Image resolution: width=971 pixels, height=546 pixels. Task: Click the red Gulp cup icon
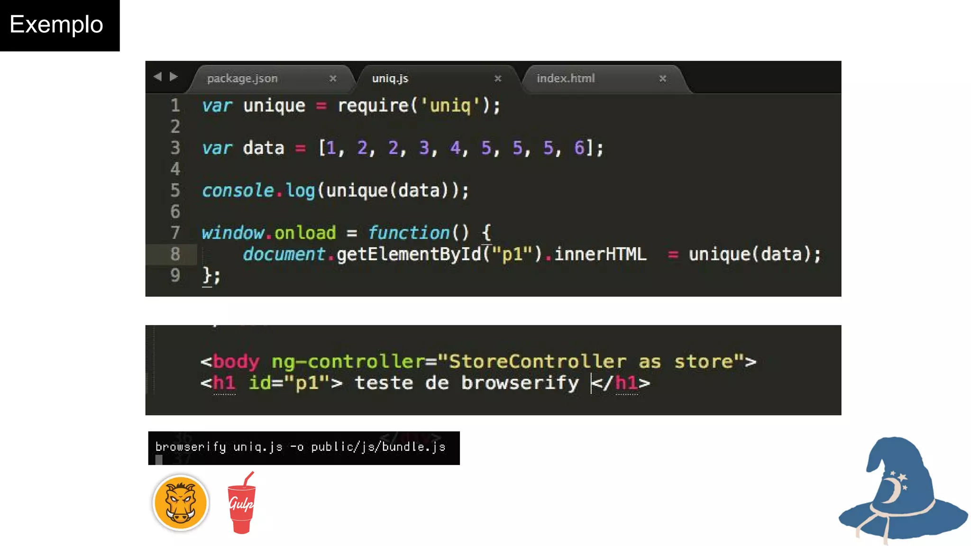(242, 504)
